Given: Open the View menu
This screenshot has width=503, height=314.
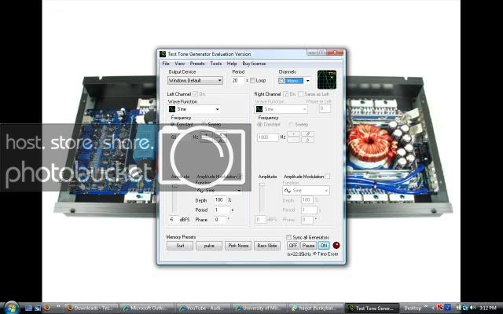Looking at the screenshot, I should click(x=180, y=64).
